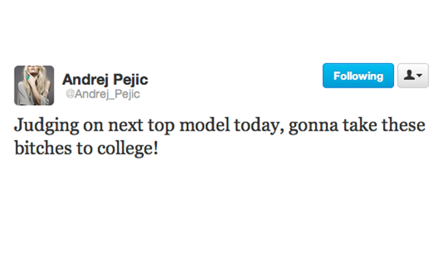Open the @Andrej_Pejic handle link
432x256 pixels.
(x=103, y=94)
